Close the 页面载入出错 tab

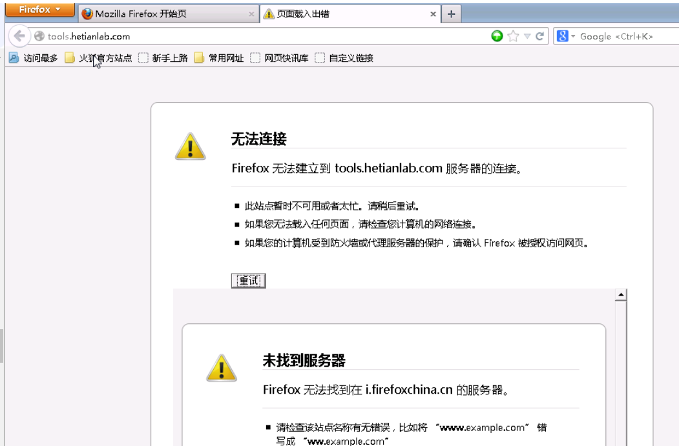coord(433,14)
